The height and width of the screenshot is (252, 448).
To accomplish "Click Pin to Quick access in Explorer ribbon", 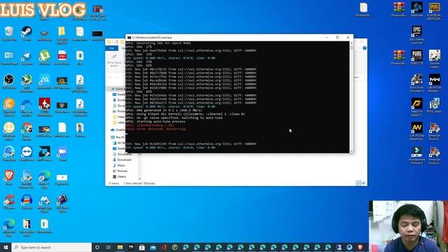I will (x=114, y=60).
